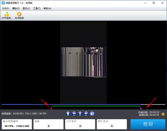Image resolution: width=167 pixels, height=131 pixels.
Task: Click the magenta end marker on timeline
Action: (x=141, y=108)
